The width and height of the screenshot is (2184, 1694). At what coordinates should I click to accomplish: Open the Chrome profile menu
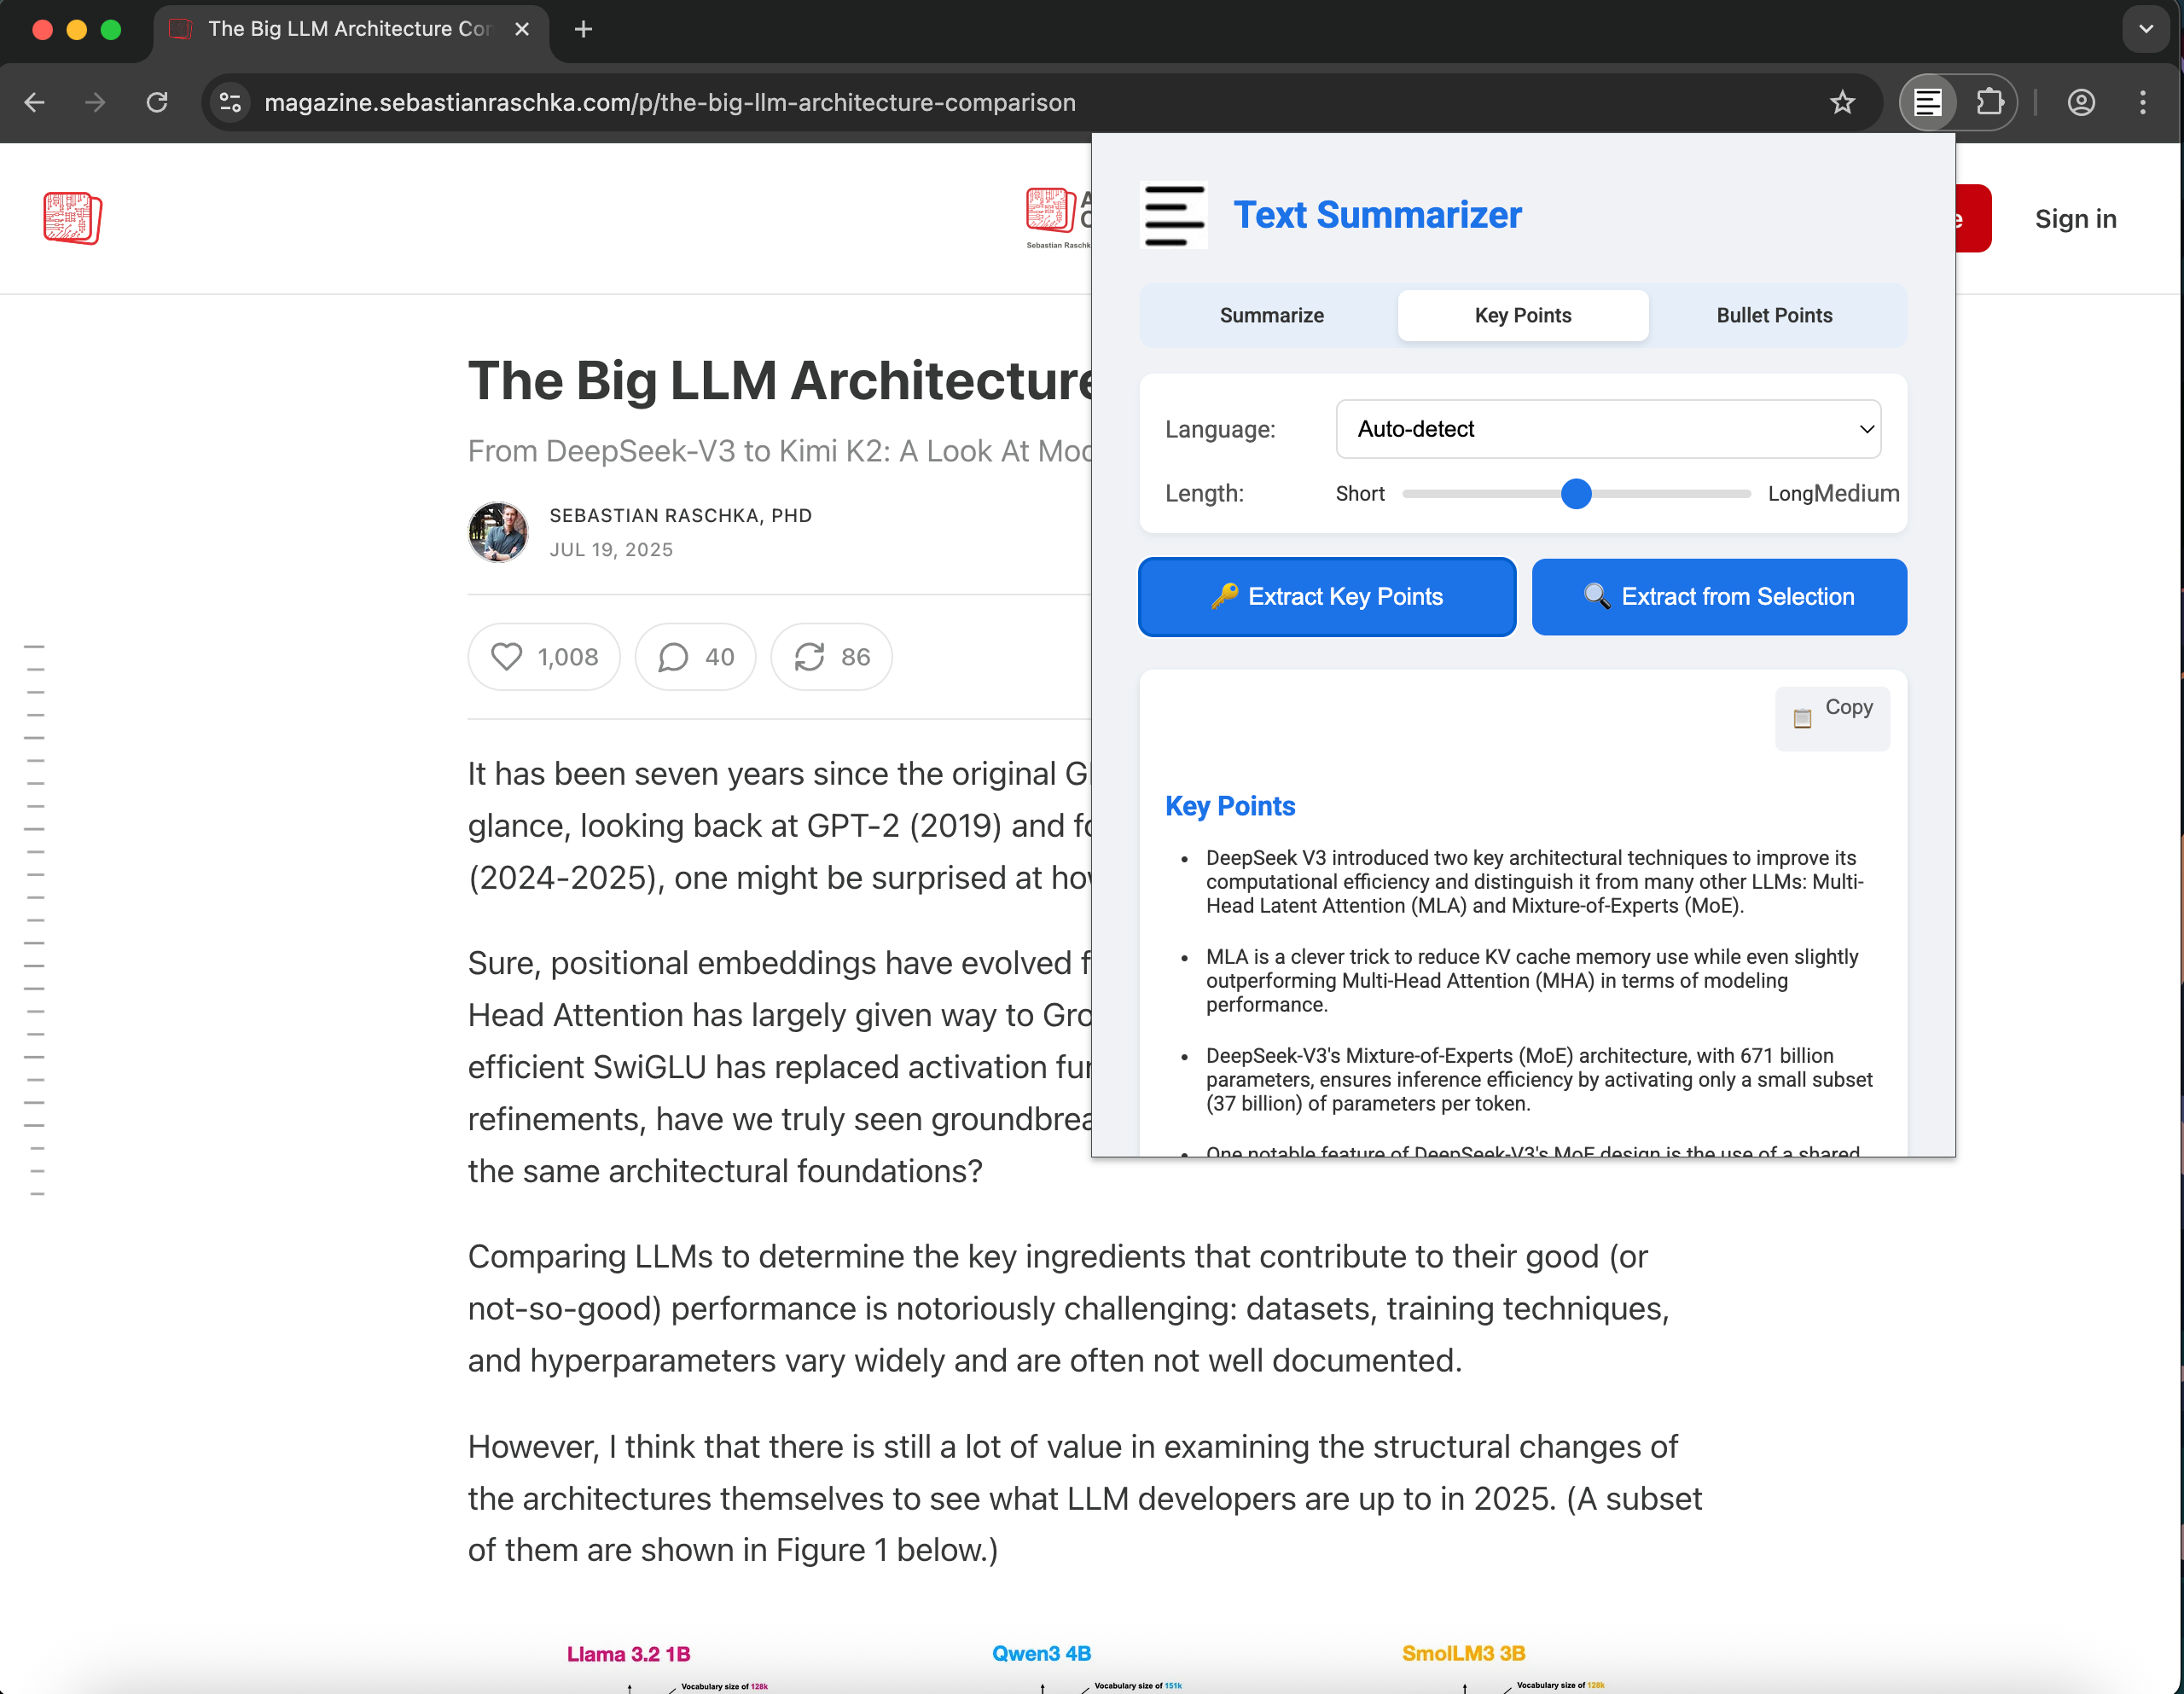coord(2081,102)
